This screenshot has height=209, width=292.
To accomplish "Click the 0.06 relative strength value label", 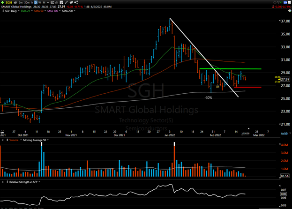I will click(x=284, y=194).
